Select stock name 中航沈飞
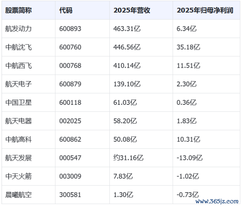Viewport: 241px width, 207px height. tap(19, 47)
